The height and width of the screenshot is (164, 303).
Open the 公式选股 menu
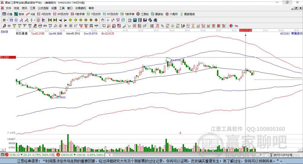click(x=43, y=8)
